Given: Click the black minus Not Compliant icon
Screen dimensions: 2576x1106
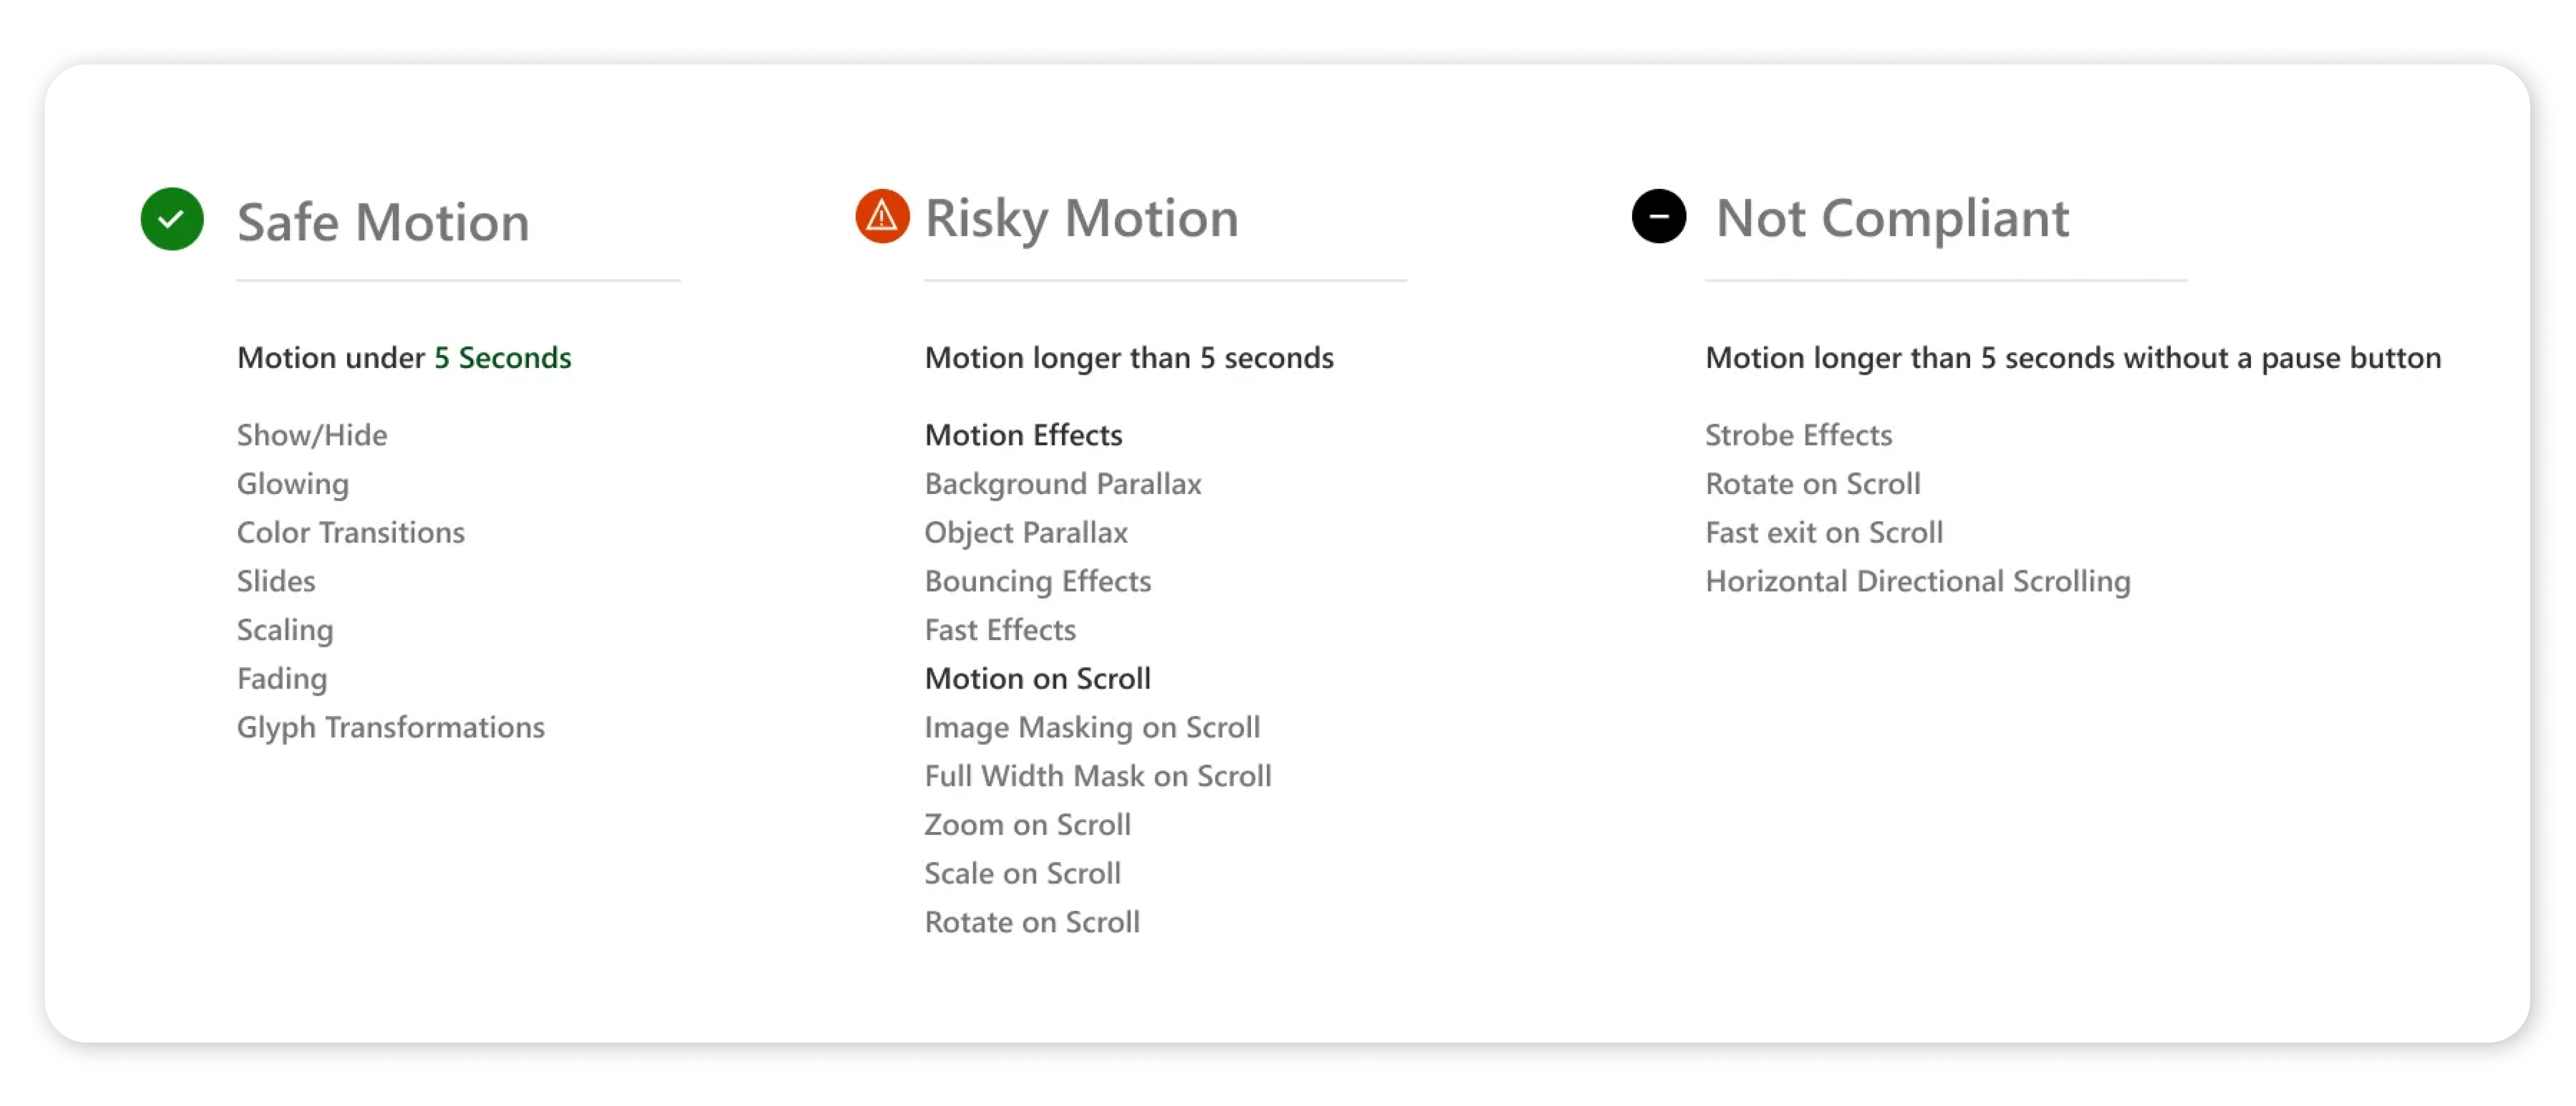Looking at the screenshot, I should [x=1658, y=216].
